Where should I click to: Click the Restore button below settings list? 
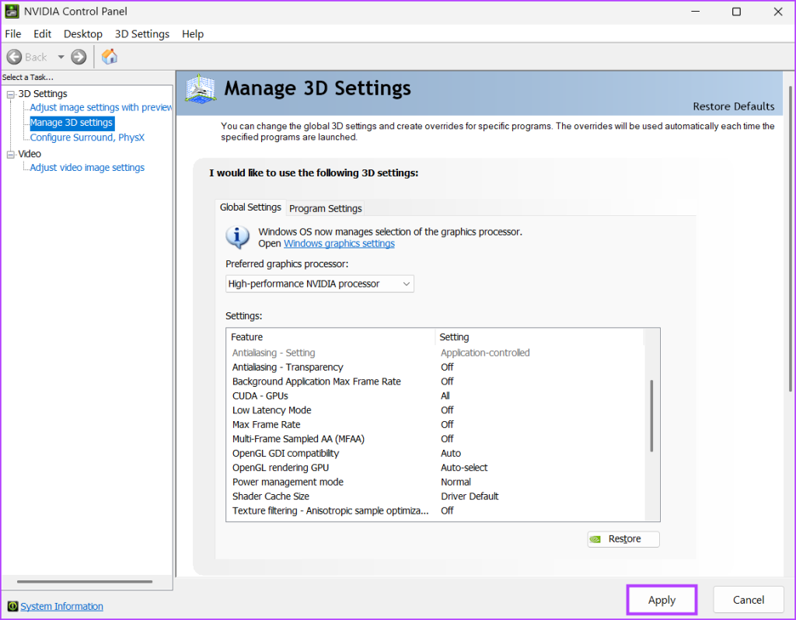(623, 539)
